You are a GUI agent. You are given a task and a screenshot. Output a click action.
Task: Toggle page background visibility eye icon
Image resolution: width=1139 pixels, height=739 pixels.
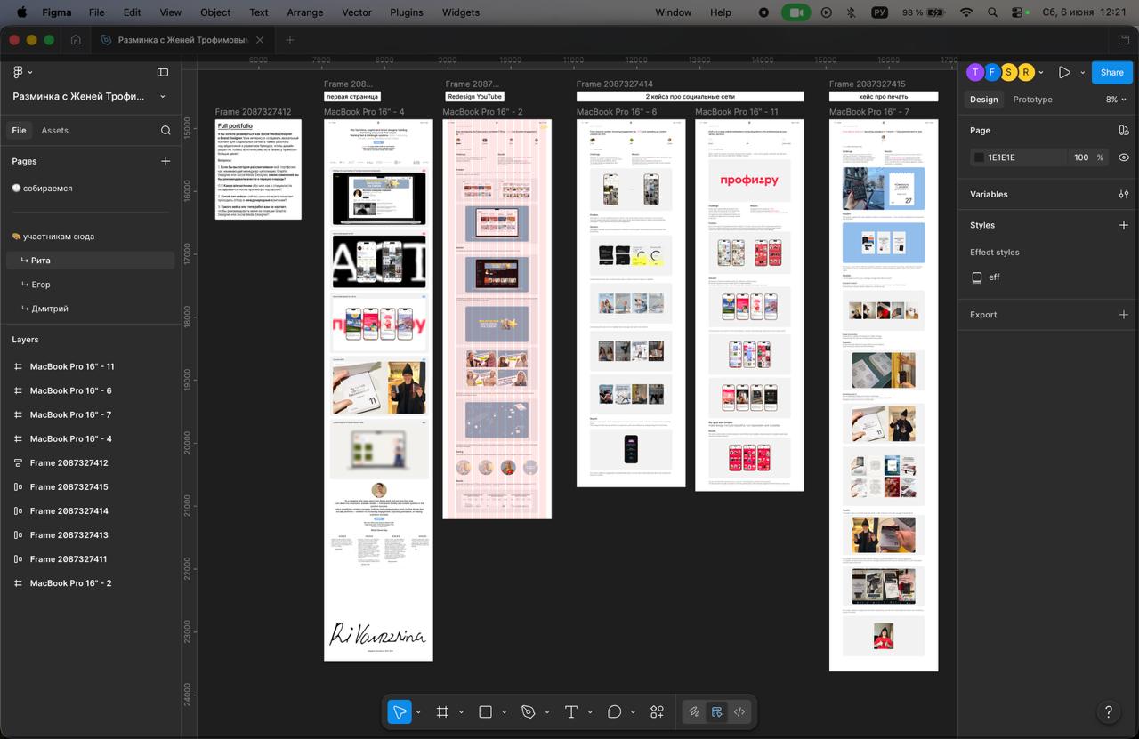[1123, 157]
